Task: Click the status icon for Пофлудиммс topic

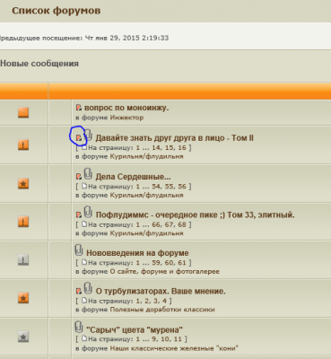Action: click(x=23, y=222)
